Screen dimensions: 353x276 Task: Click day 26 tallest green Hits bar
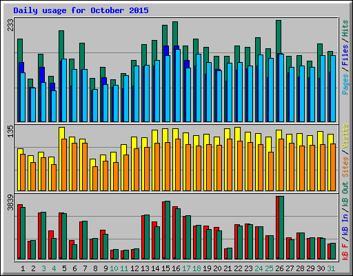click(279, 37)
